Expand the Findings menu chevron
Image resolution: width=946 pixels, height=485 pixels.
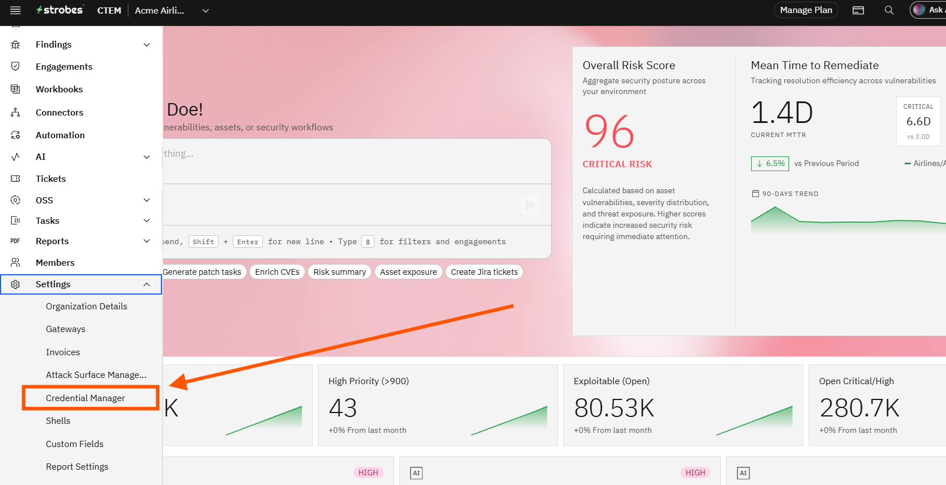pyautogui.click(x=147, y=44)
